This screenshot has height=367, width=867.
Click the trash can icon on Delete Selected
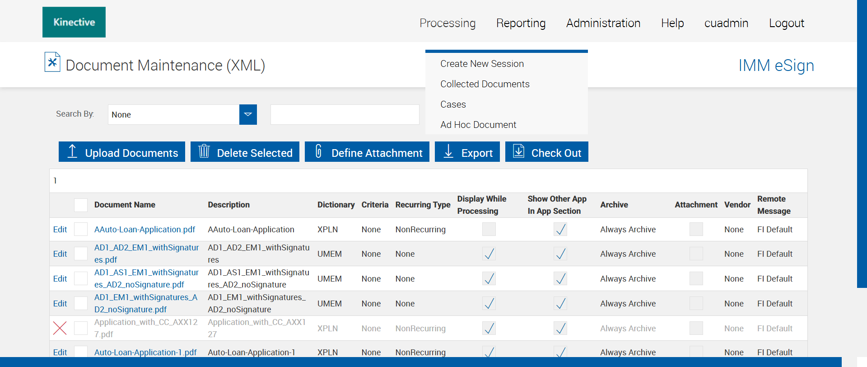pos(204,151)
